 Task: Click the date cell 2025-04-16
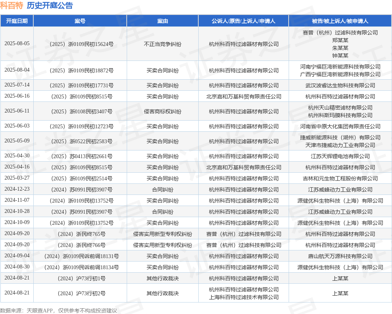tap(17, 167)
